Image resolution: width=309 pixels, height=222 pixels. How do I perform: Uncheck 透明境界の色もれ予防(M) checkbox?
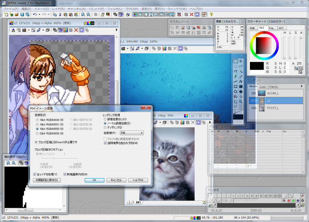coord(105,143)
